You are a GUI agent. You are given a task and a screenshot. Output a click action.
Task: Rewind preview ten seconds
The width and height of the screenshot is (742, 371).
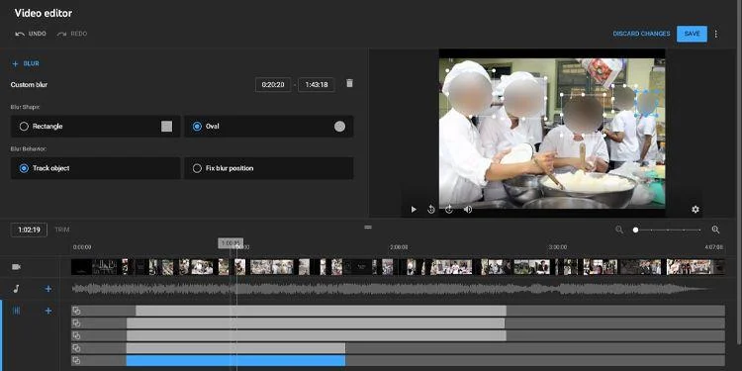431,209
